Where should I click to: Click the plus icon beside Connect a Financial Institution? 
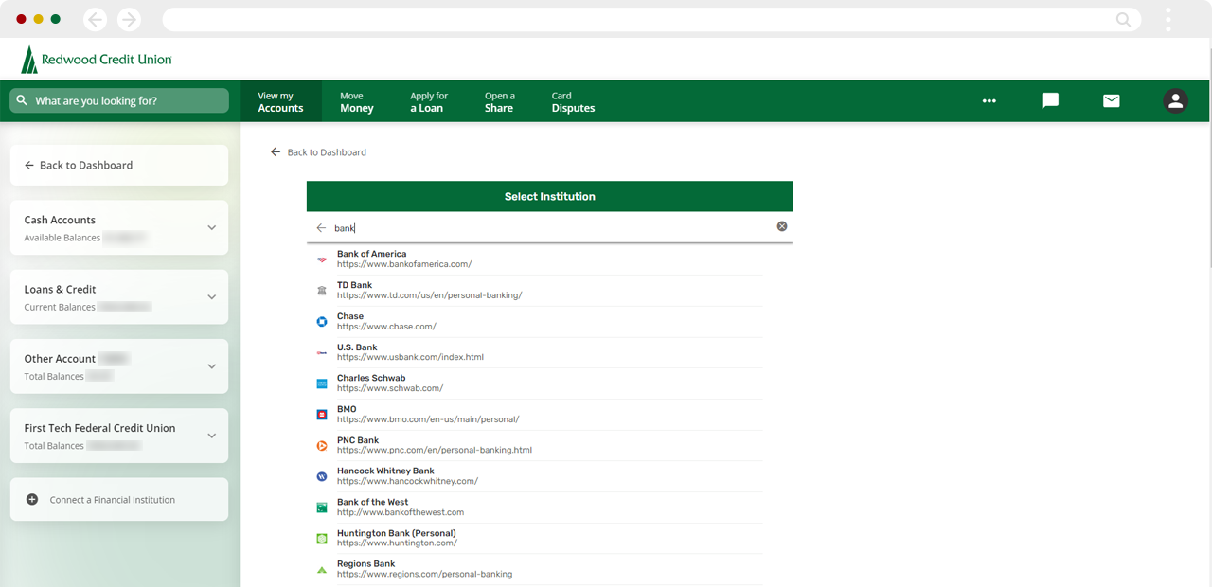(x=32, y=499)
